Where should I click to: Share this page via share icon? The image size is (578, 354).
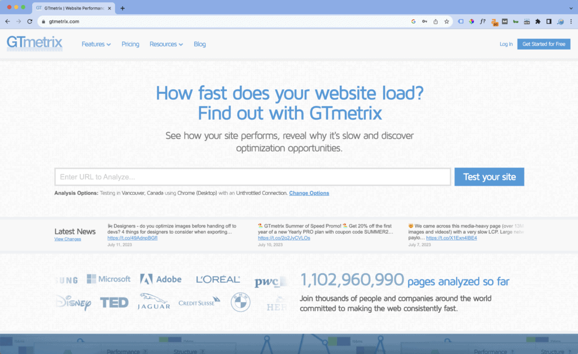click(435, 21)
